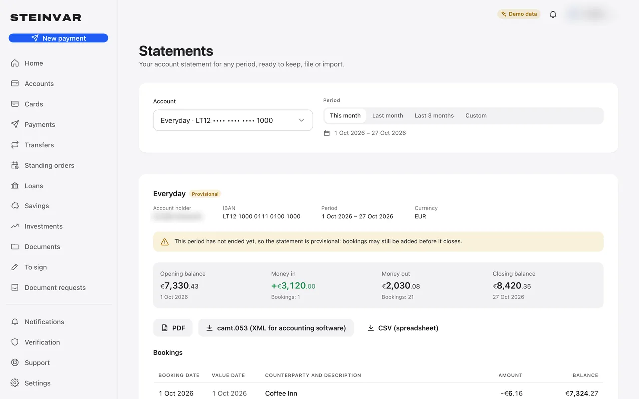The image size is (639, 399).
Task: Click the Balance column header
Action: 585,375
